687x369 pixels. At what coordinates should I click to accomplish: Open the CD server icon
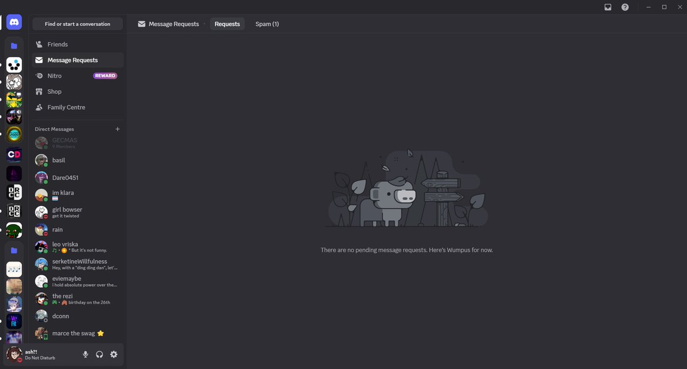[x=14, y=154]
